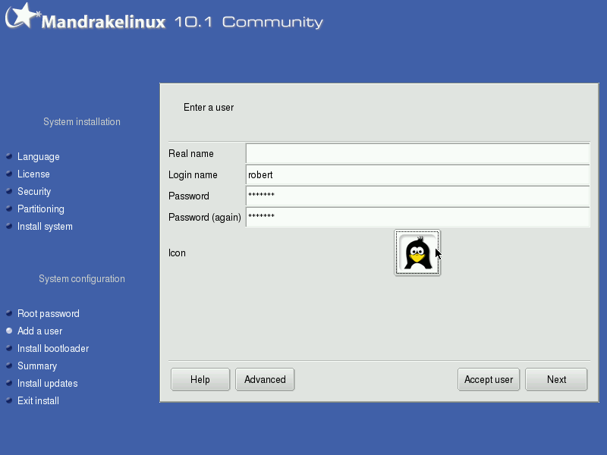
Task: Click the Password (again) field
Action: pyautogui.click(x=418, y=218)
